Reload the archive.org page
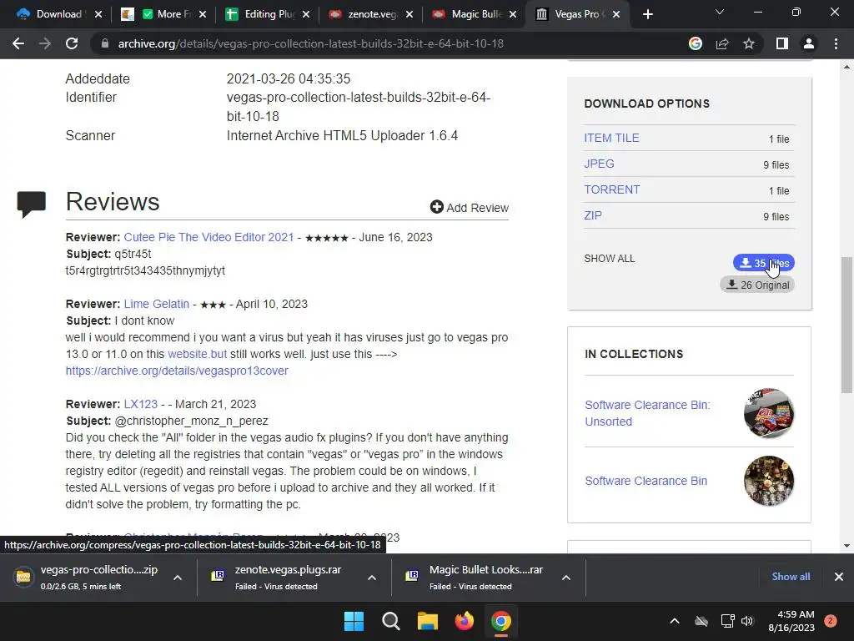This screenshot has height=641, width=854. coord(72,43)
